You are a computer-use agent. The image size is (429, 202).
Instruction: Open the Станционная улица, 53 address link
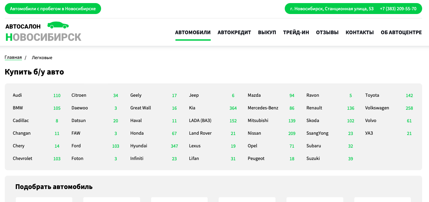click(332, 9)
